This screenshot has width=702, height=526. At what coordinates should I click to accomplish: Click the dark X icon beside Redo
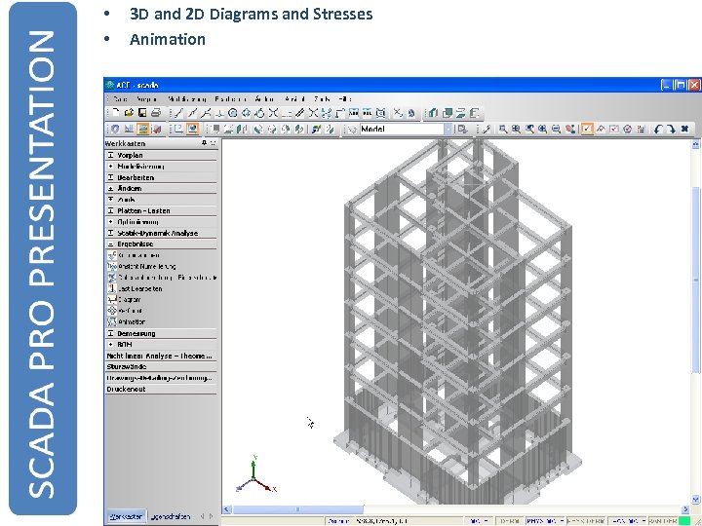click(684, 130)
